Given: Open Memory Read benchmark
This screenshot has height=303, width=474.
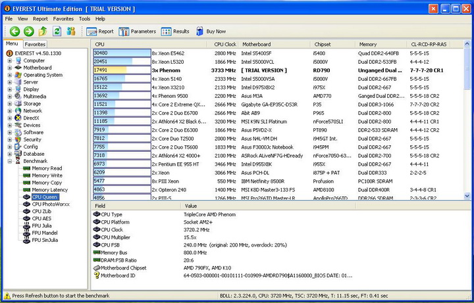Looking at the screenshot, I should (47, 168).
